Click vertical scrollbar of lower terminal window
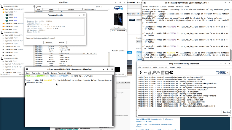 point(113,100)
